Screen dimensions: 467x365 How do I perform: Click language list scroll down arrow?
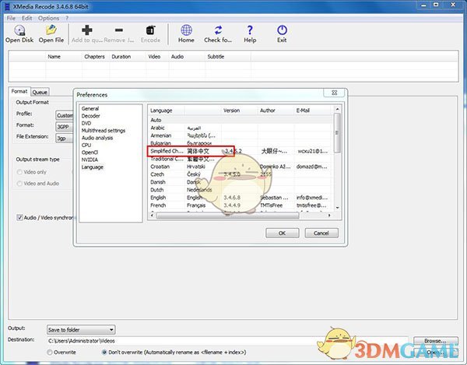(337, 208)
